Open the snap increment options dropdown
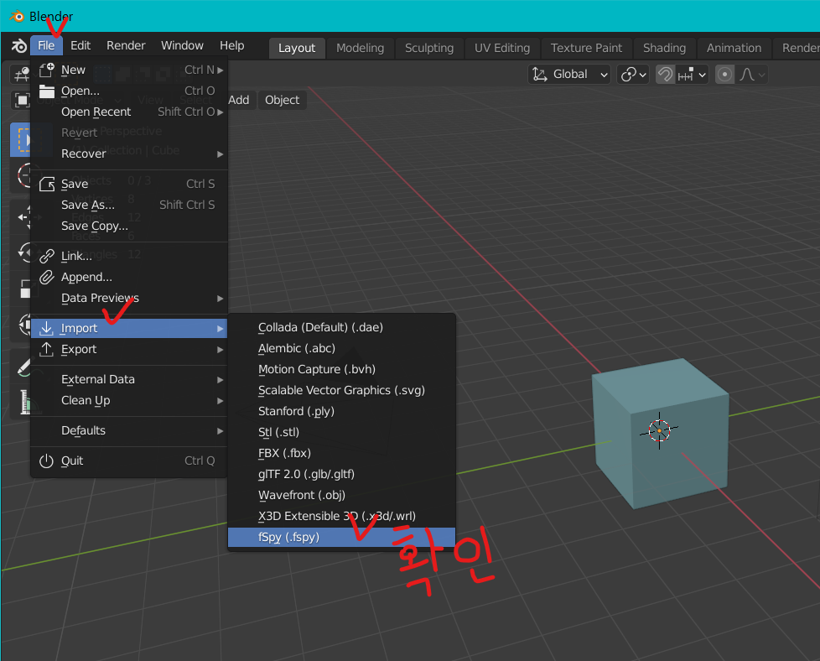The width and height of the screenshot is (820, 661). 692,75
